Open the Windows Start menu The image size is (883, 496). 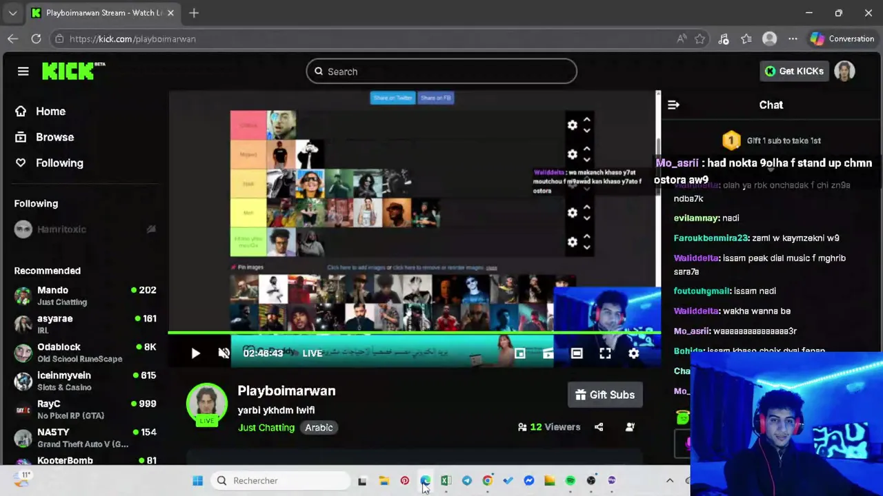pyautogui.click(x=197, y=481)
